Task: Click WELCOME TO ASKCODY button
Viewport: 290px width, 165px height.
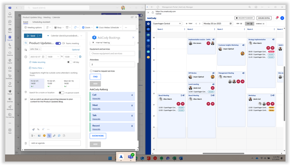Action: click(244, 18)
